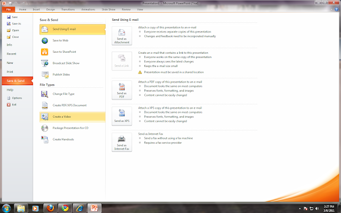Switch to the Design ribbon tab
The image size is (341, 213).
click(x=51, y=10)
